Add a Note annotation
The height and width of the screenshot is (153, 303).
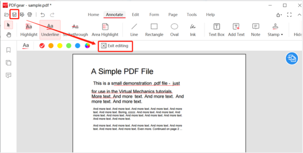tap(256, 30)
